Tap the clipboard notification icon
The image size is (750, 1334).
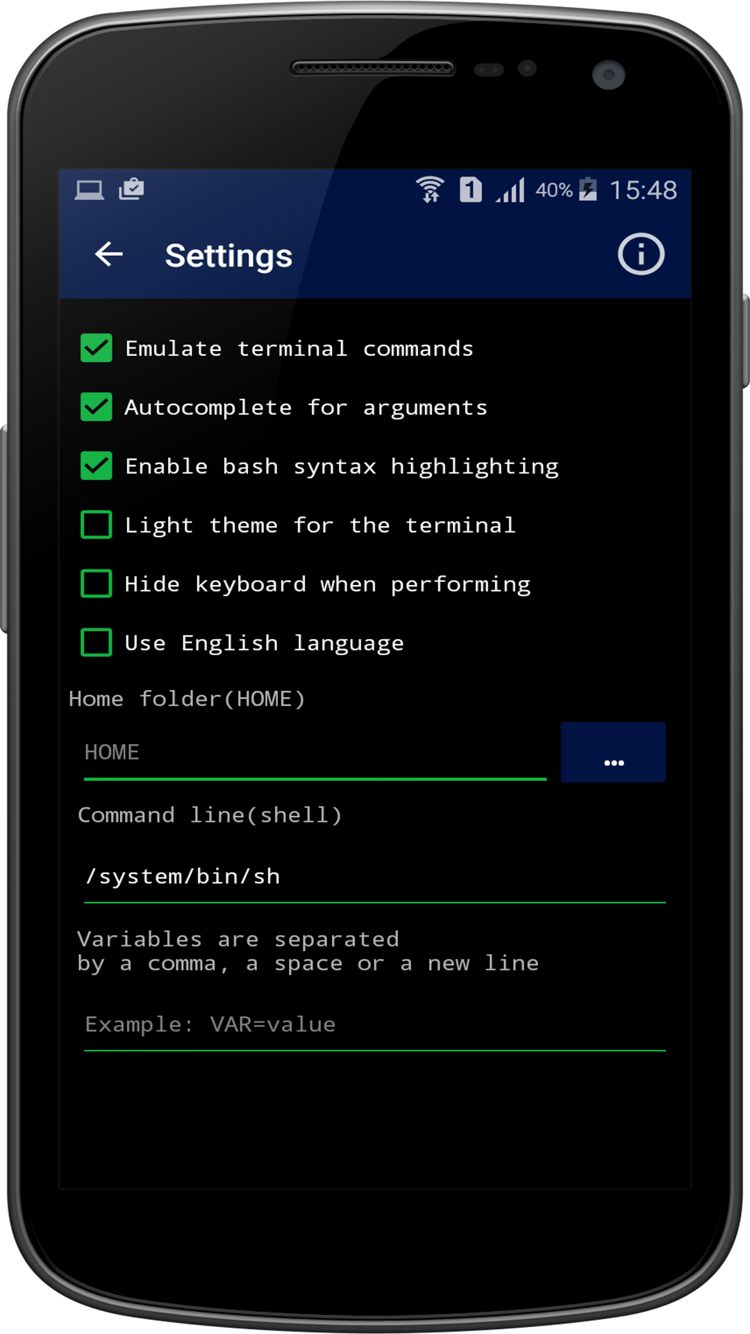click(132, 188)
